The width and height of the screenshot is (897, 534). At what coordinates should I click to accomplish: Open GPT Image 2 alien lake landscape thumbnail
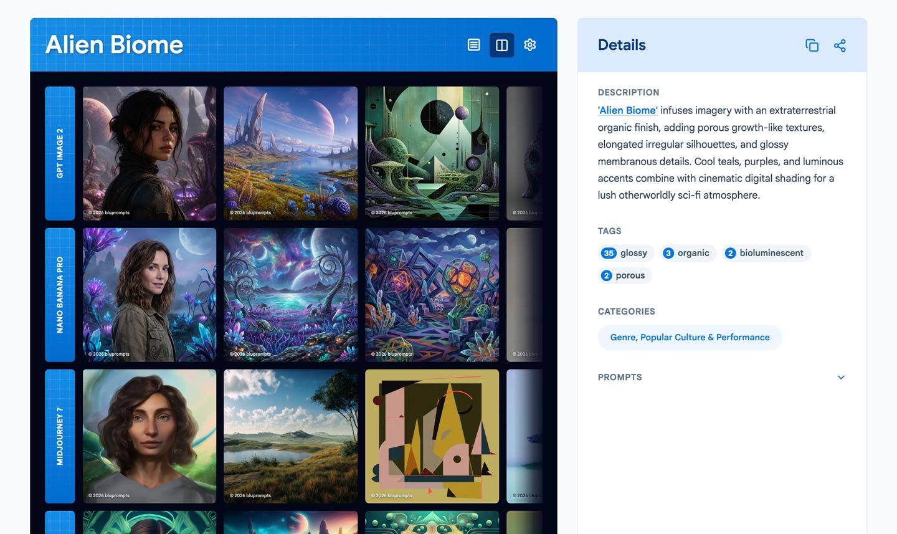pos(291,153)
